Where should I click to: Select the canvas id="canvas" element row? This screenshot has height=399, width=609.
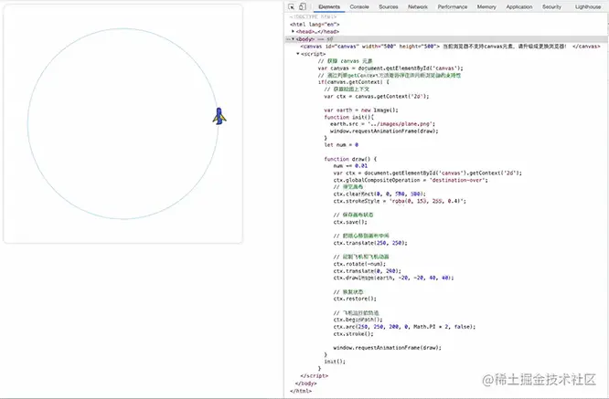tap(451, 47)
